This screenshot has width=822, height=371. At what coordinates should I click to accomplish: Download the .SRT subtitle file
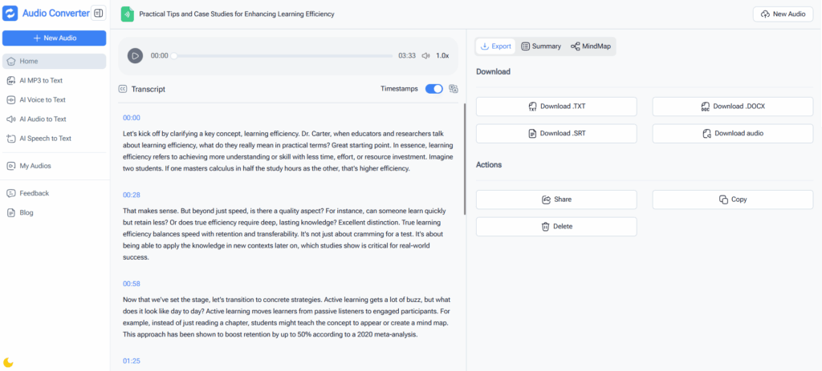[556, 134]
